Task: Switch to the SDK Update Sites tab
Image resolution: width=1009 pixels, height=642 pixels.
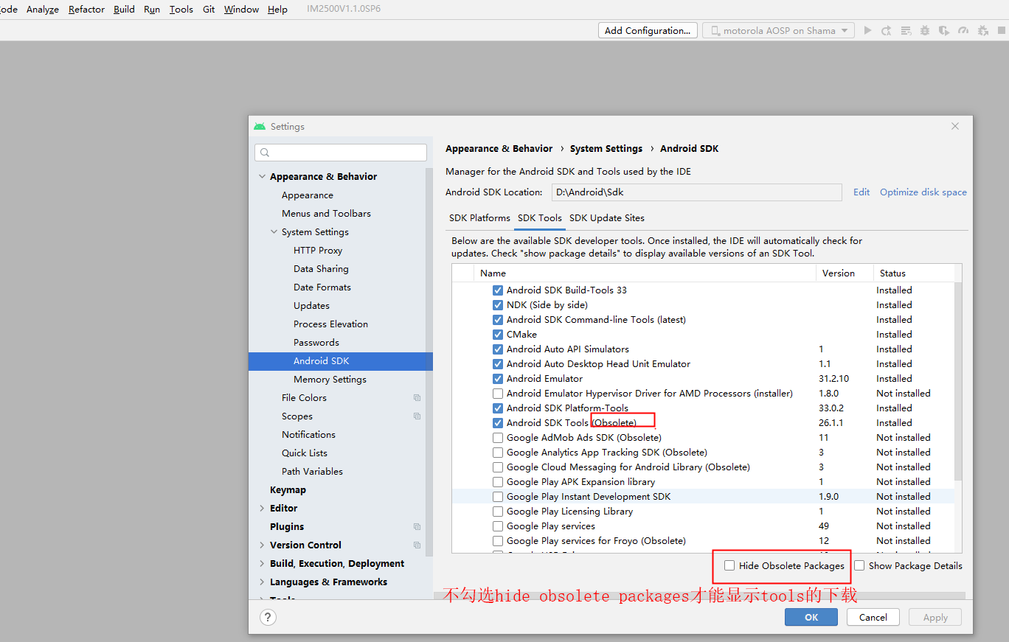Action: (607, 218)
